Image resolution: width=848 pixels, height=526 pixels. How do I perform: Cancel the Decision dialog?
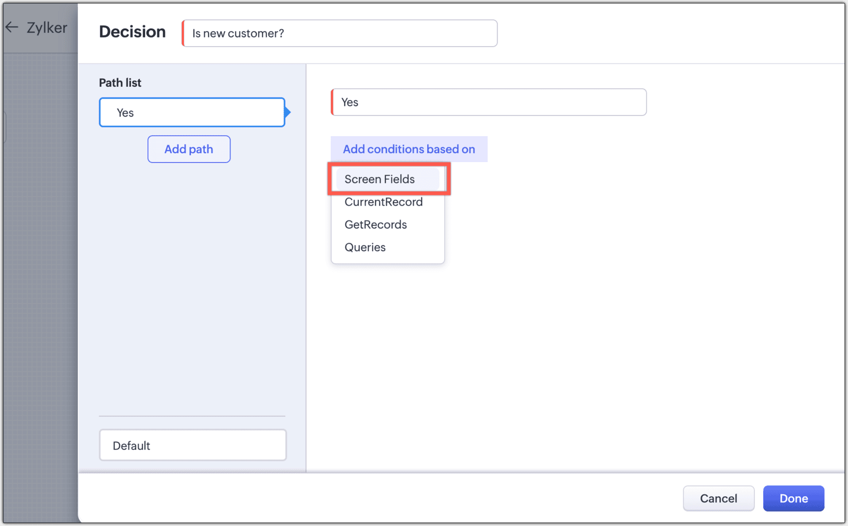point(718,498)
